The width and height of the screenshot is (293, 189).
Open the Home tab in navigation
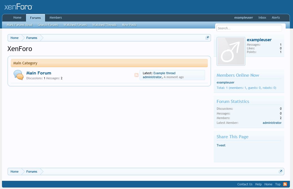click(x=17, y=17)
